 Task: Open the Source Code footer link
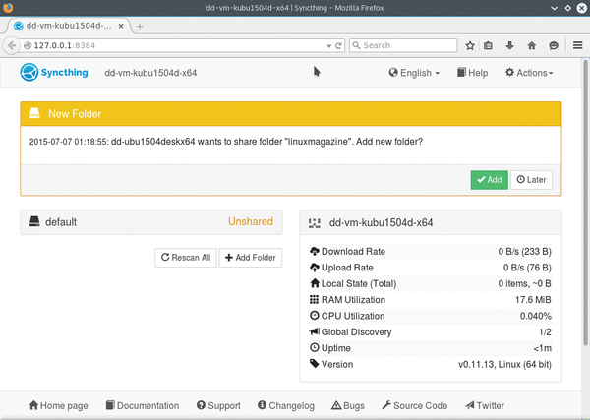[415, 405]
